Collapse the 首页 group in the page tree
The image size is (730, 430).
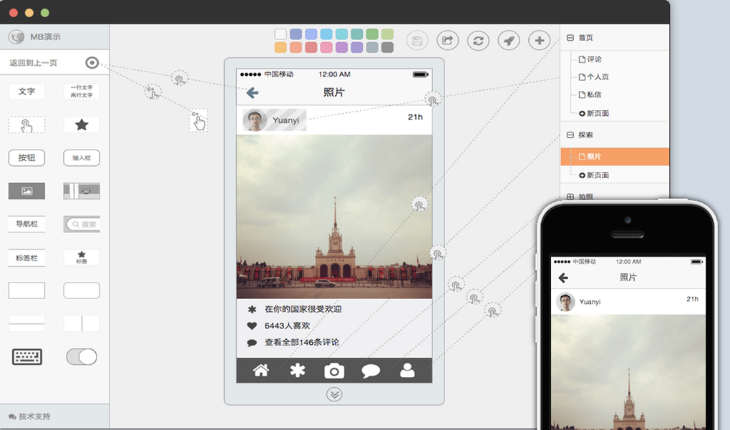(570, 38)
